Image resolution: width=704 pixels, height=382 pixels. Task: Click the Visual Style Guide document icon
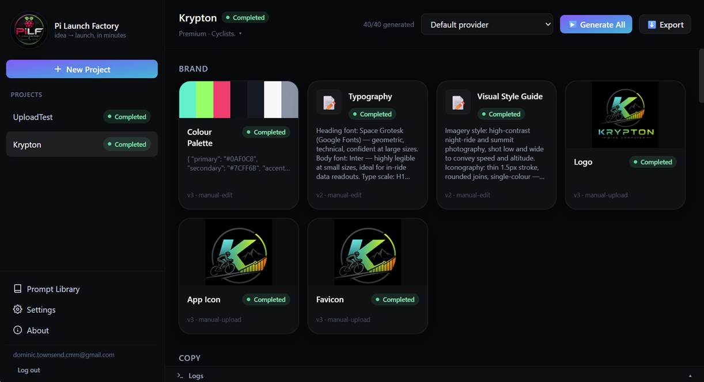coord(458,103)
